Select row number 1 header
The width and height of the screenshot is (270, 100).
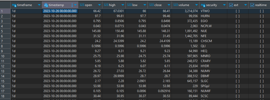point(5,11)
